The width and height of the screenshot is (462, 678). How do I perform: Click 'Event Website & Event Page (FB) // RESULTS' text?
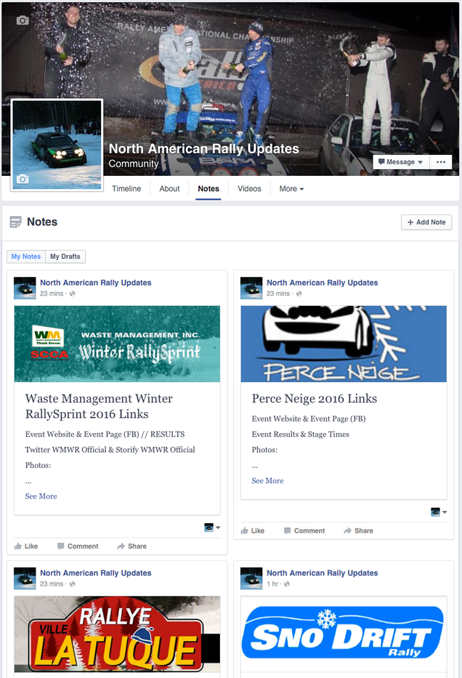[x=105, y=434]
